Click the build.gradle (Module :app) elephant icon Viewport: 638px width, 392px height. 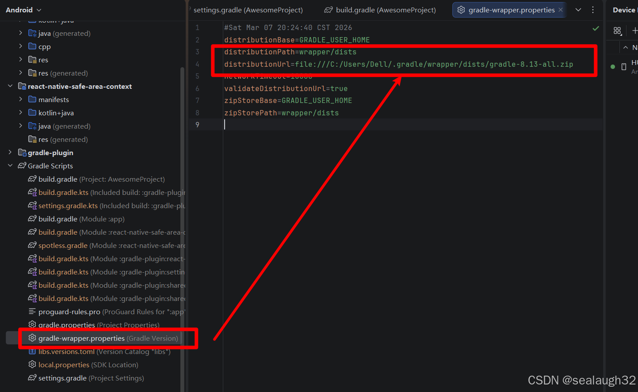tap(32, 218)
